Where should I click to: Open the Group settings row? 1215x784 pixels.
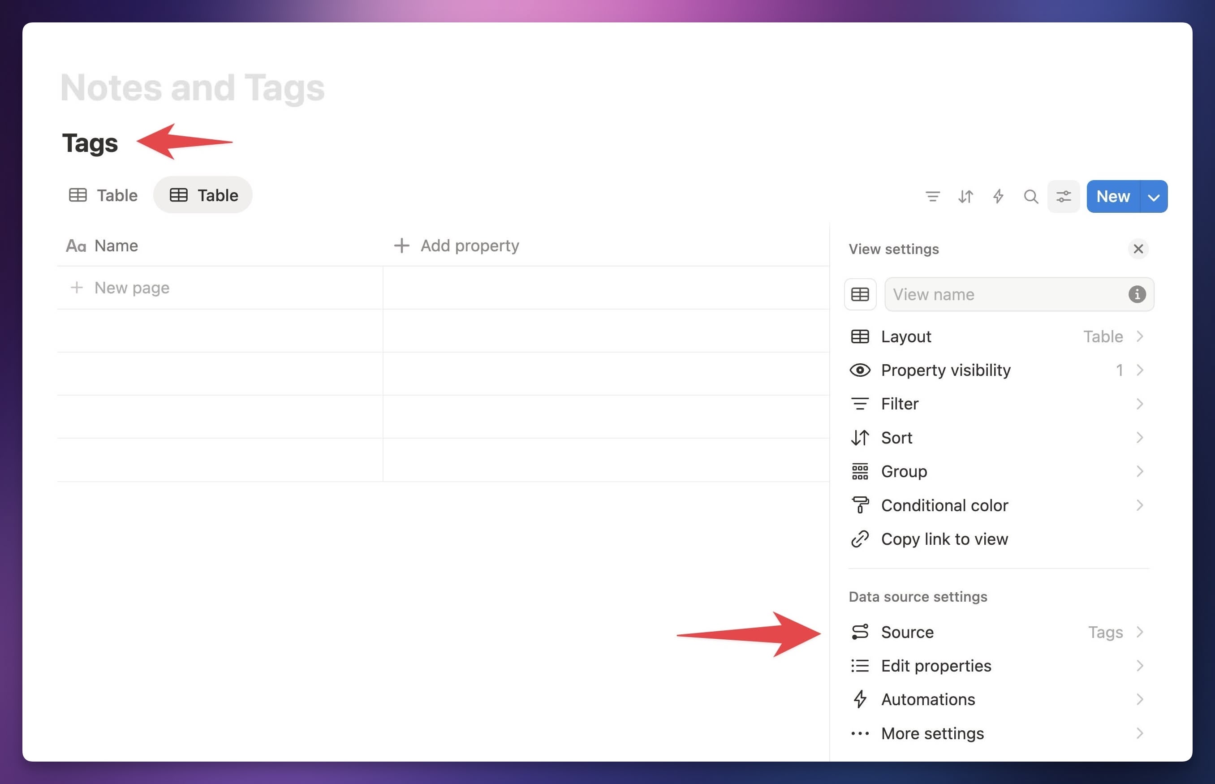tap(997, 471)
